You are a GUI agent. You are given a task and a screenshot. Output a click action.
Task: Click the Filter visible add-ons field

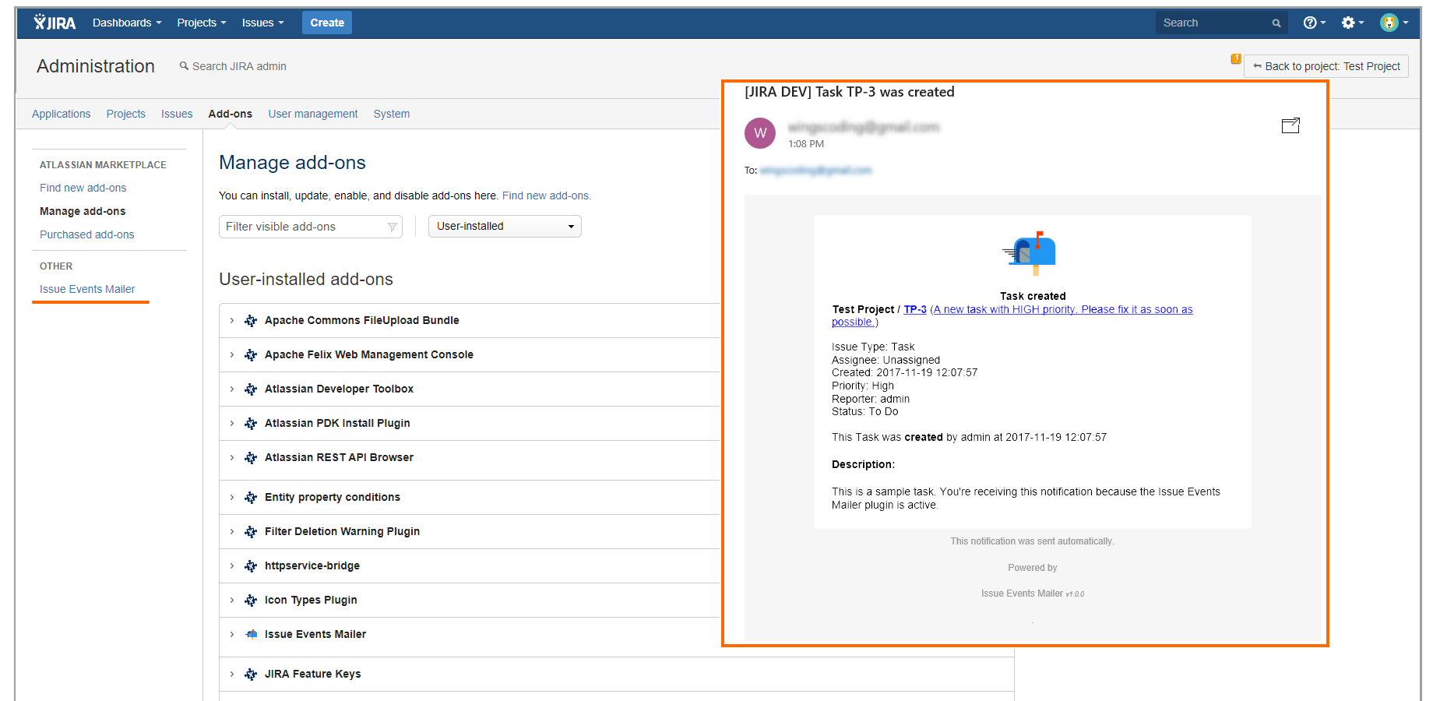coord(311,227)
